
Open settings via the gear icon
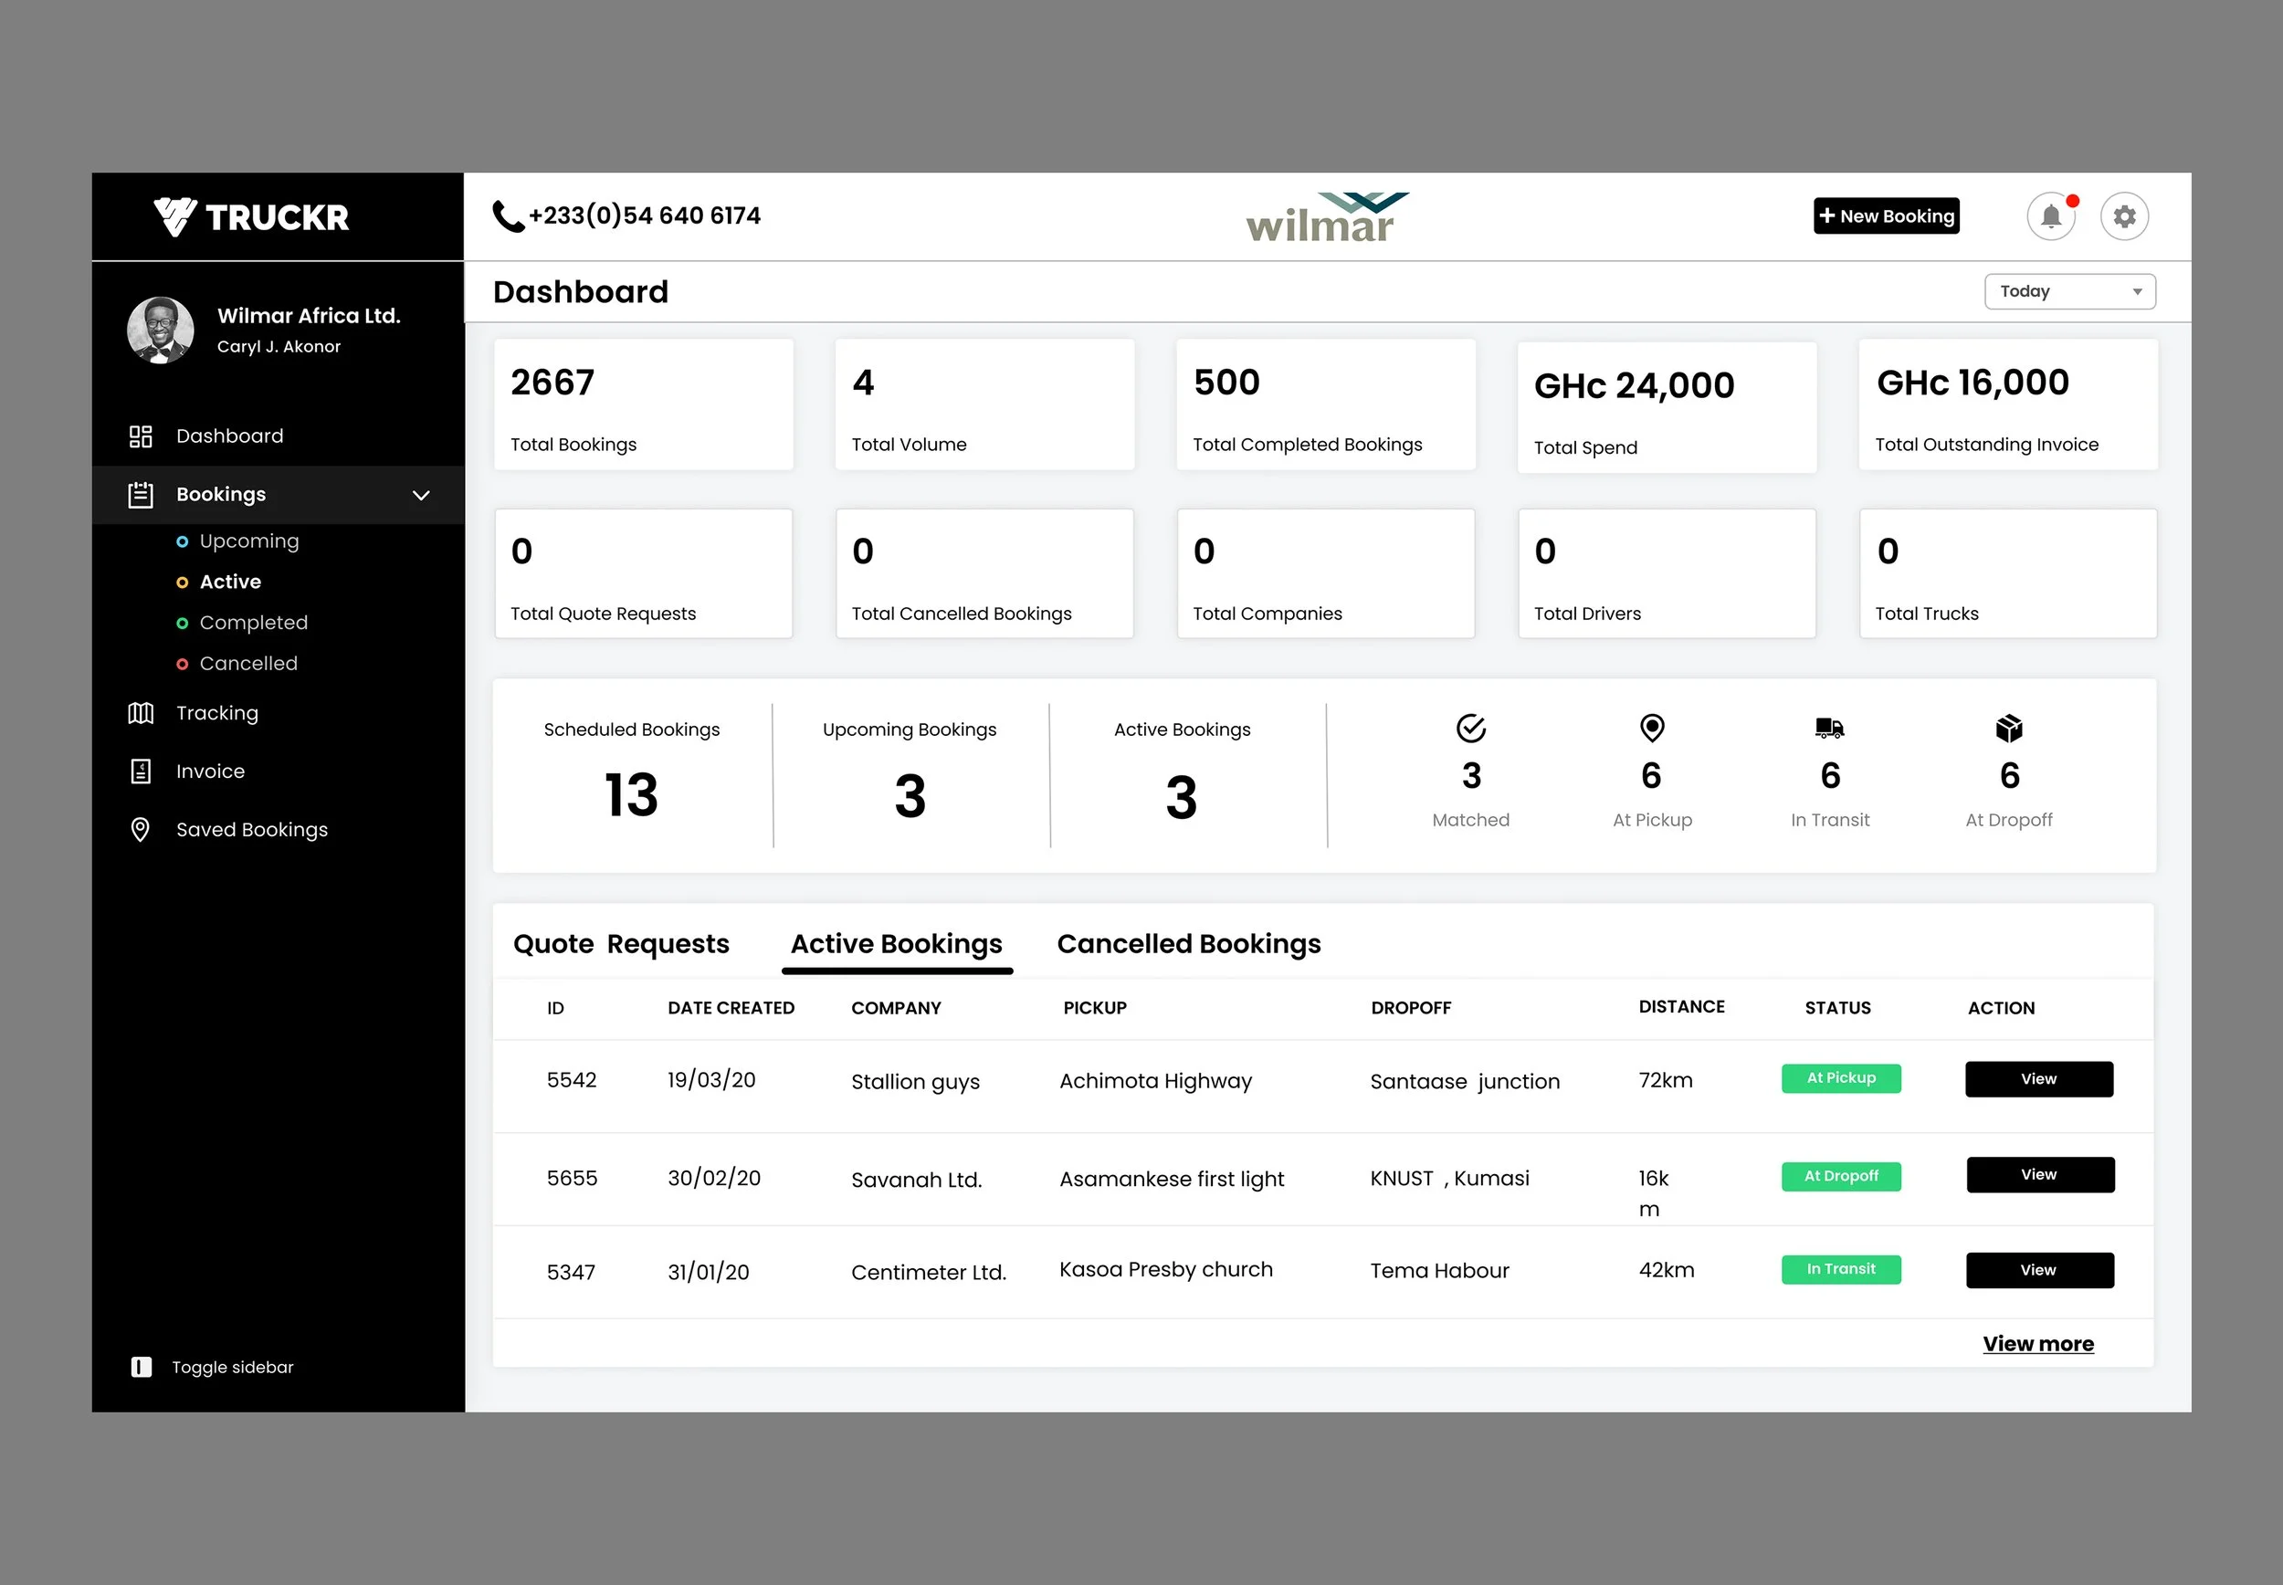pos(2124,216)
